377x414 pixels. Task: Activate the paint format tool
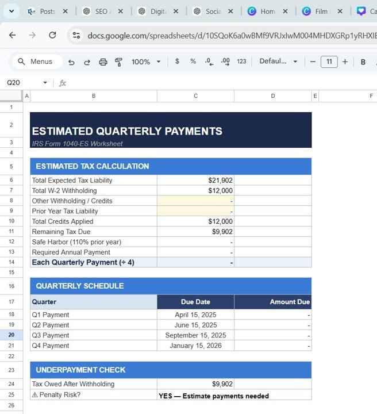pos(118,62)
